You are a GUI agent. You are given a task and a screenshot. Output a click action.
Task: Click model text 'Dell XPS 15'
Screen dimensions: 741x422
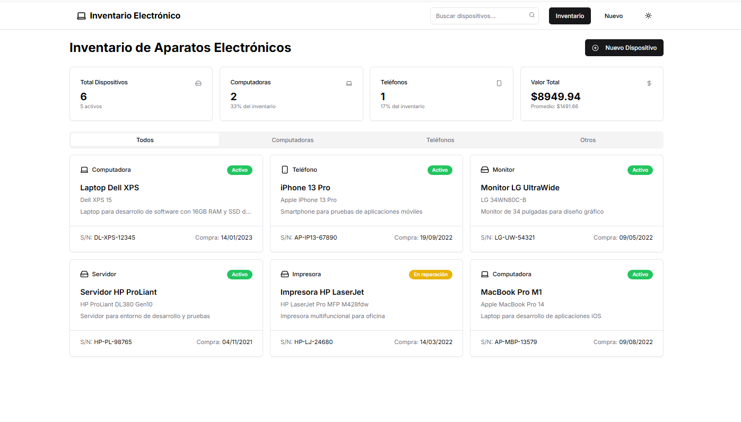[96, 200]
